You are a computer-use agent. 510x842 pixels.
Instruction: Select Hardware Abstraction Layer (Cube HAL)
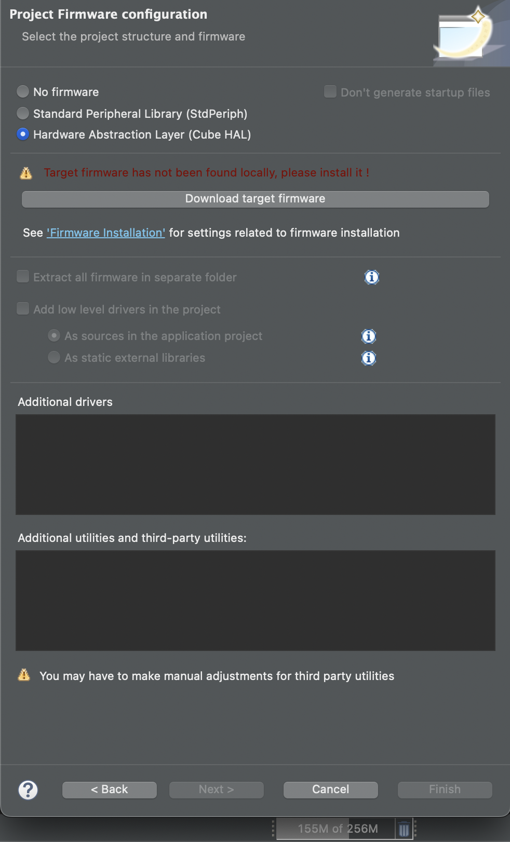pos(23,134)
